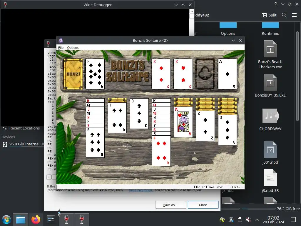Open the System Settings taskbar icon

tap(51, 220)
